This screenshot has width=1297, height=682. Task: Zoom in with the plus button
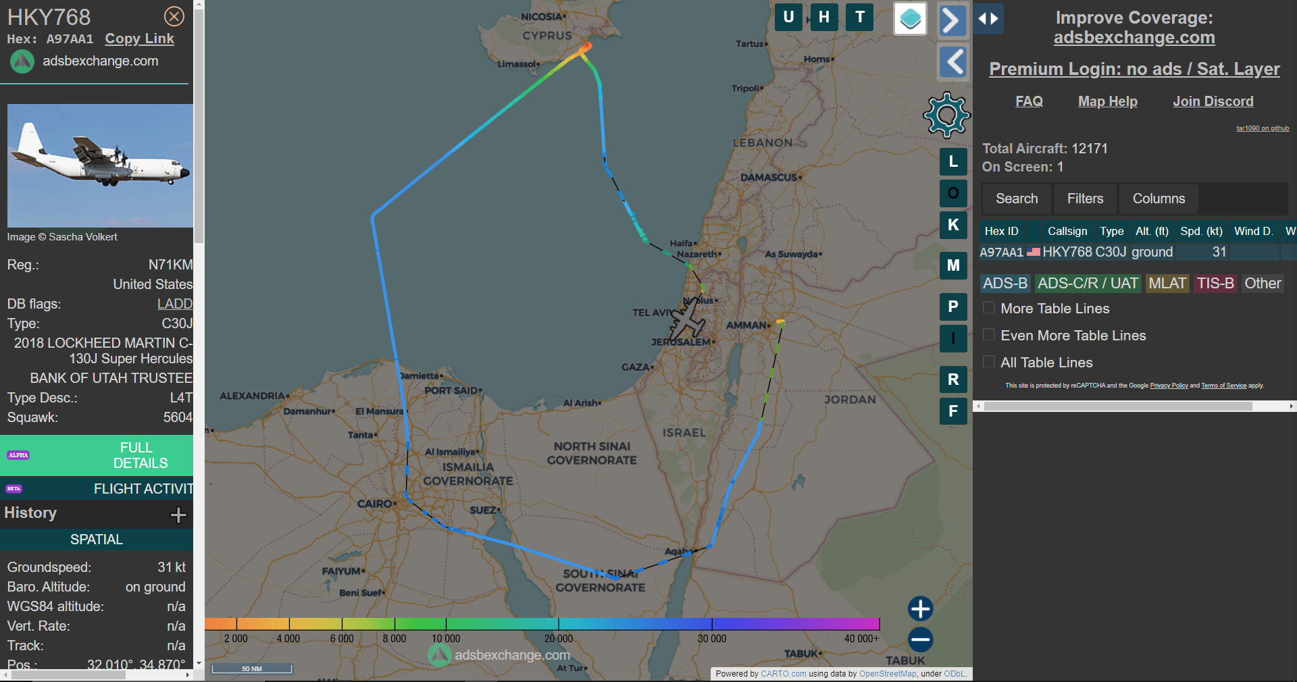920,608
